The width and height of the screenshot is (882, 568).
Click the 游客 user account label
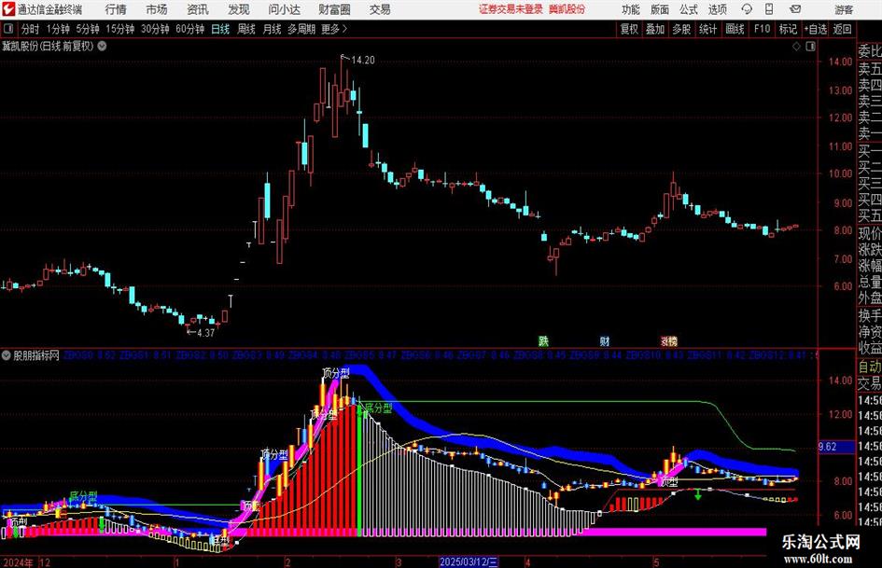coord(843,9)
